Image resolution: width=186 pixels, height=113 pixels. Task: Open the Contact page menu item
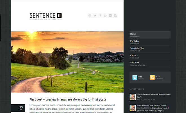pos(150,56)
